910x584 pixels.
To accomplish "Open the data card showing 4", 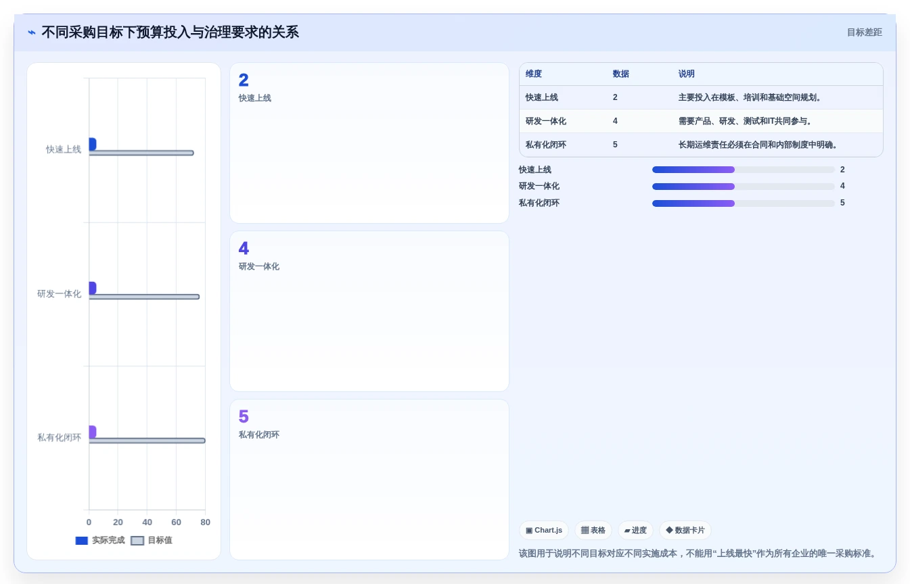I will (369, 311).
